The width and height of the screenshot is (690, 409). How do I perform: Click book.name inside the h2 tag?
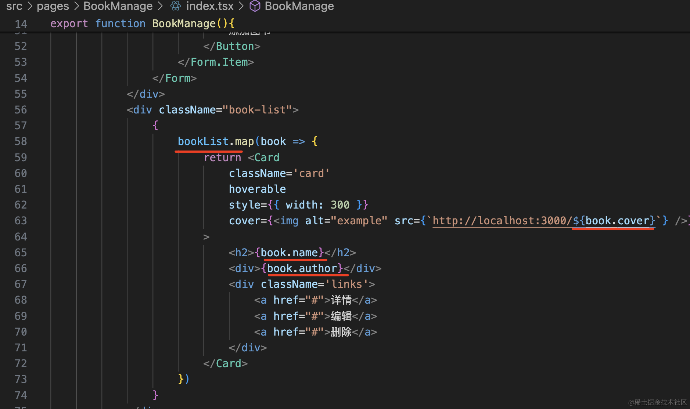pos(289,253)
